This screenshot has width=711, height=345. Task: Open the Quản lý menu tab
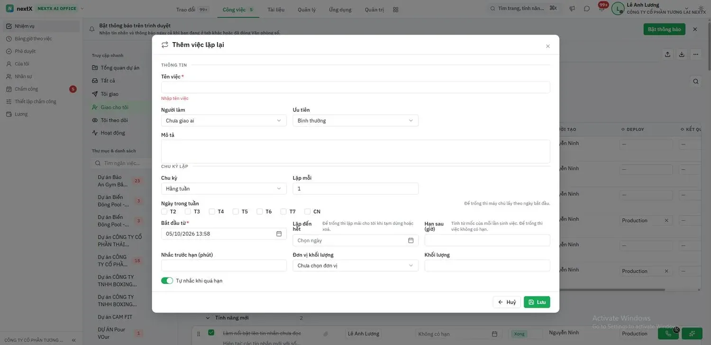(307, 9)
